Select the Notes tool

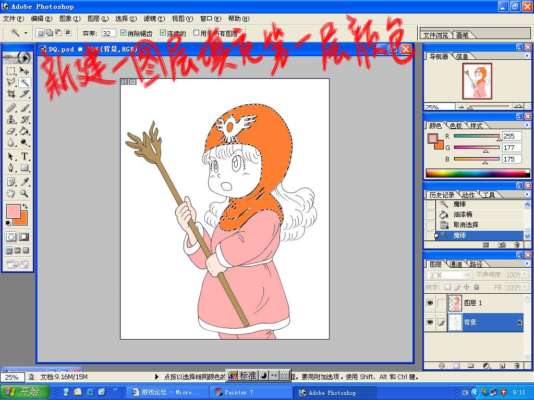pyautogui.click(x=11, y=182)
